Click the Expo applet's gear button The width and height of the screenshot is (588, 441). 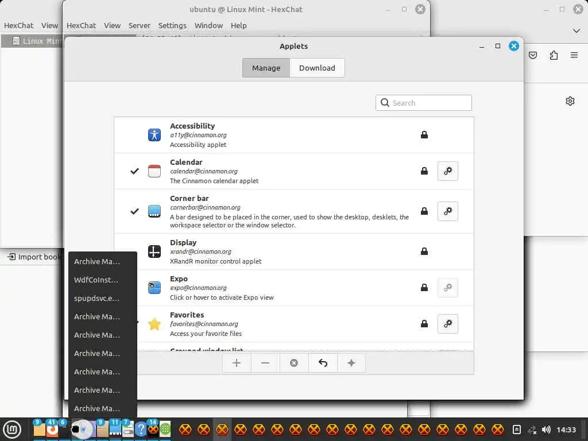448,288
